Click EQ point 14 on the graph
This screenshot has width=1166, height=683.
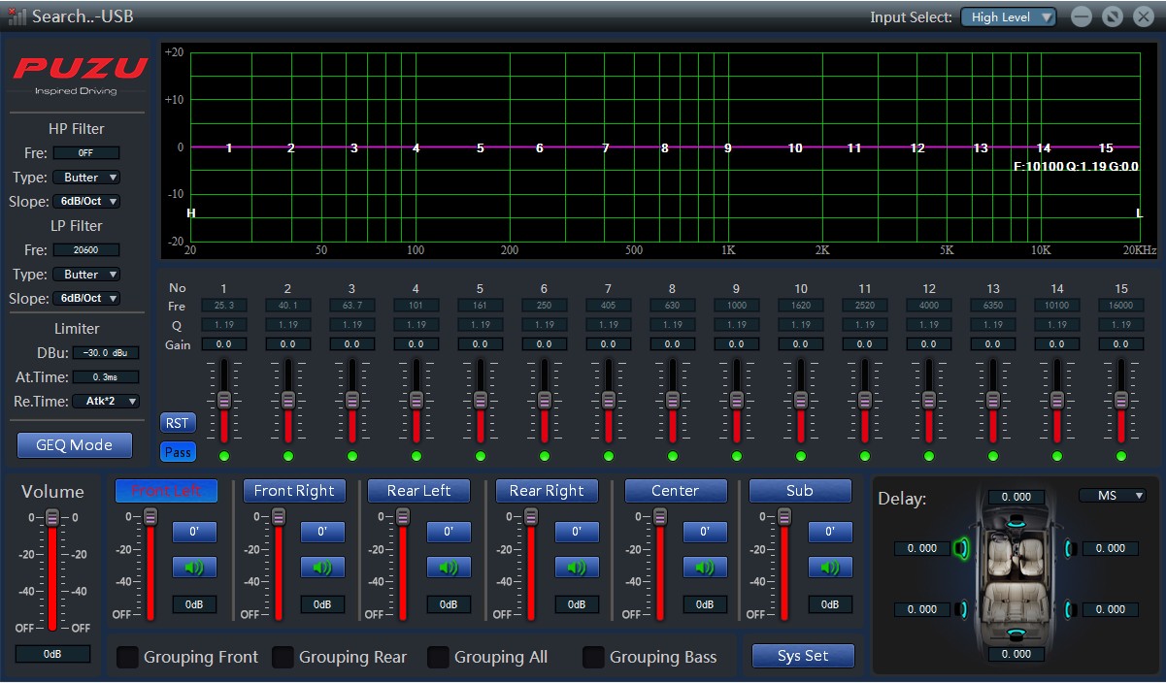tap(1044, 148)
